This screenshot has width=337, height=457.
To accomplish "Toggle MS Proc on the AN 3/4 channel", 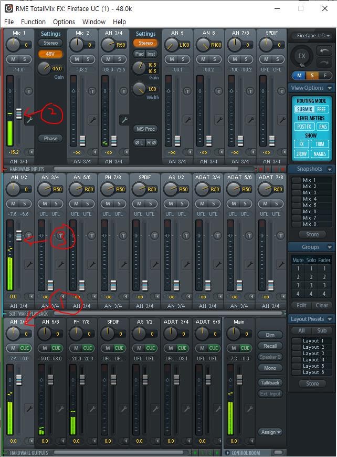I will 145,129.
